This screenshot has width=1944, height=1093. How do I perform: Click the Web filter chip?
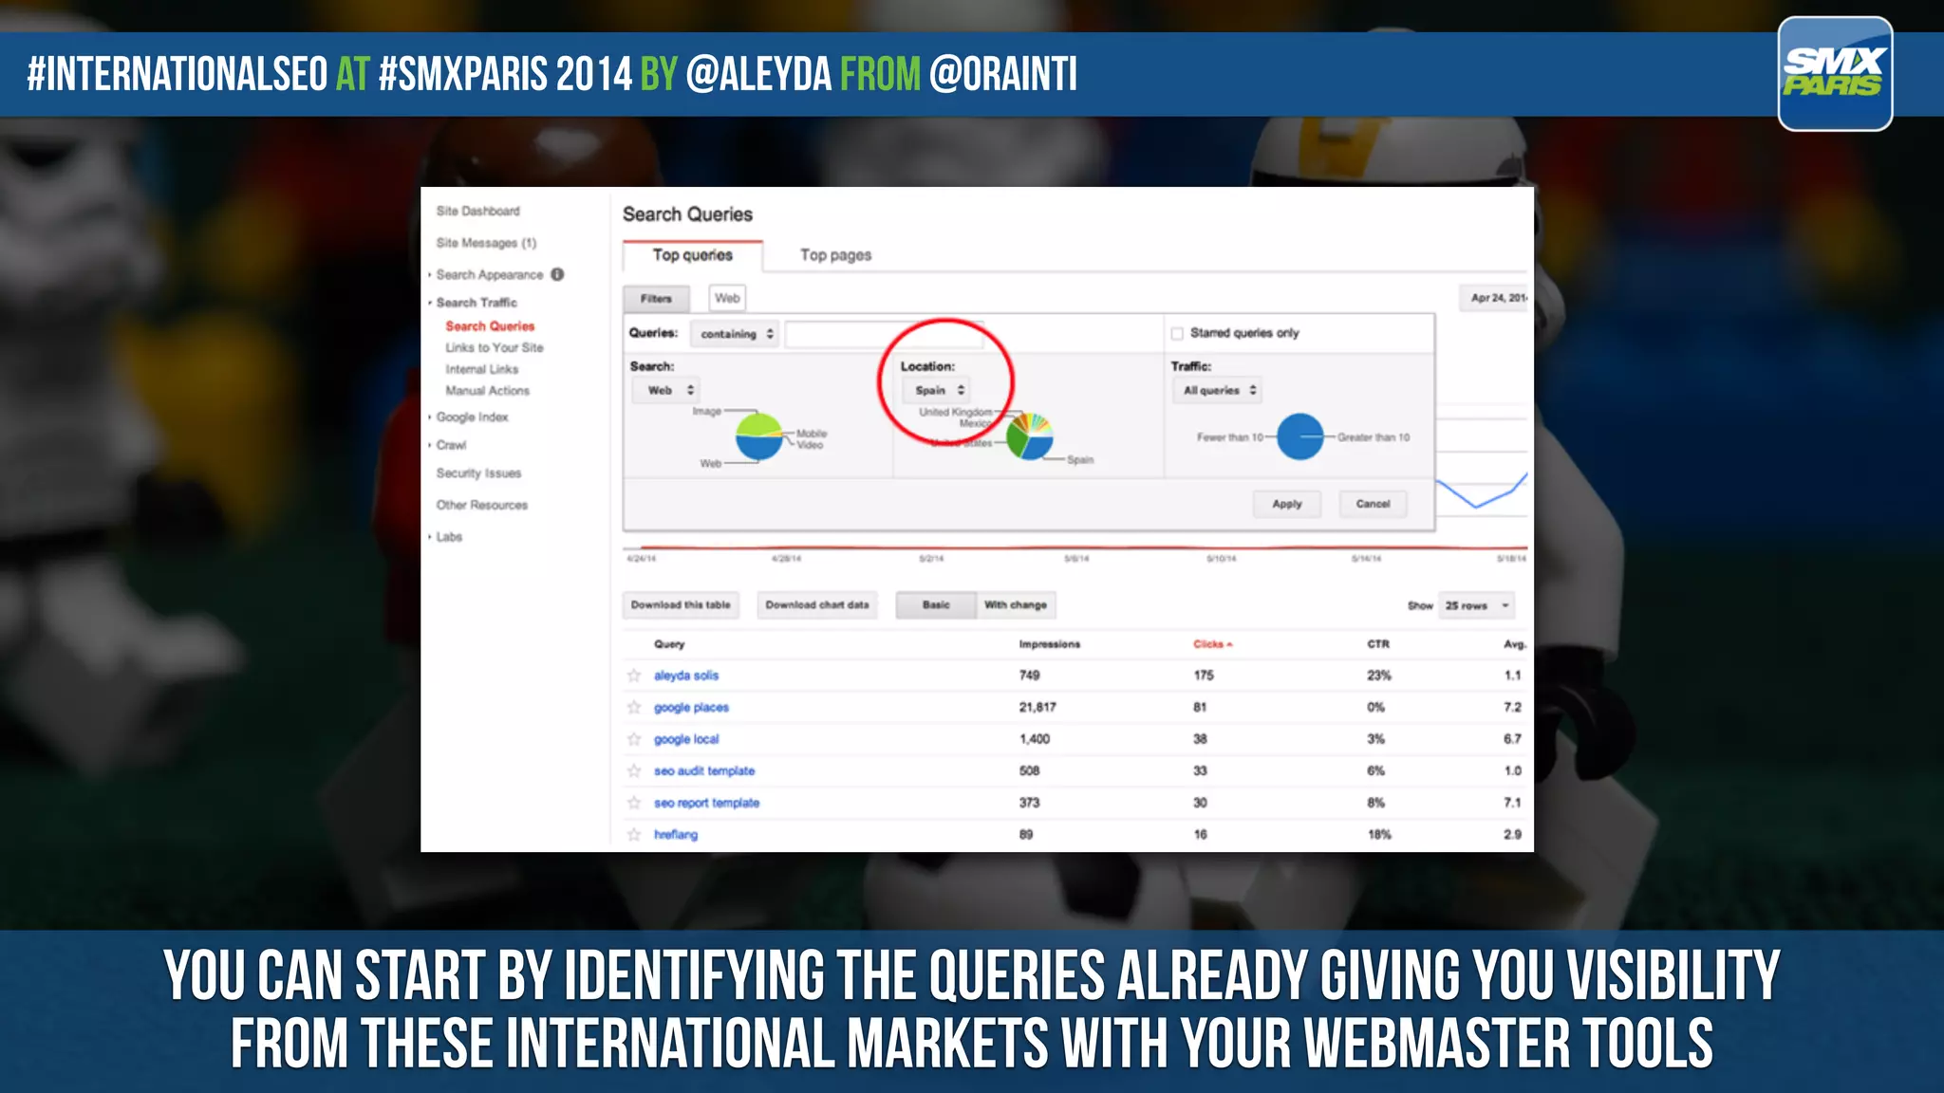pos(728,298)
